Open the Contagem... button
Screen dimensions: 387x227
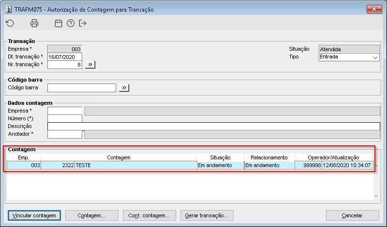click(91, 215)
